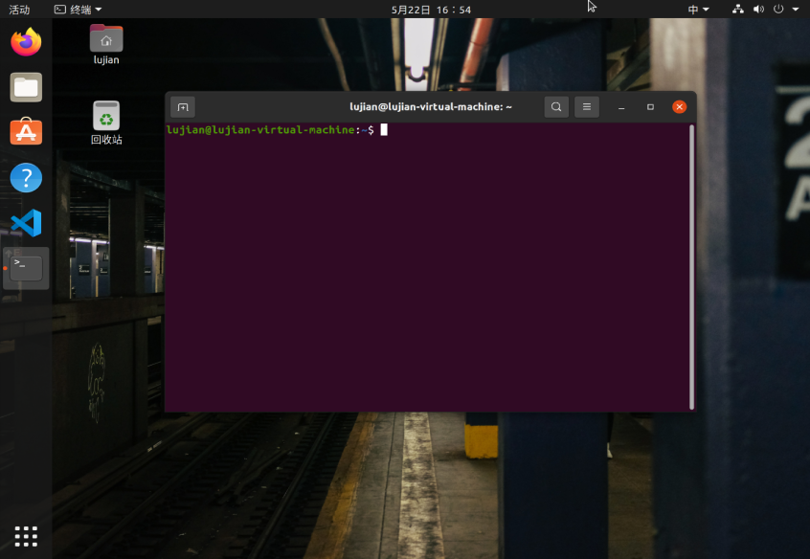The width and height of the screenshot is (810, 559).
Task: Select the running Terminal in the dock
Action: click(25, 268)
